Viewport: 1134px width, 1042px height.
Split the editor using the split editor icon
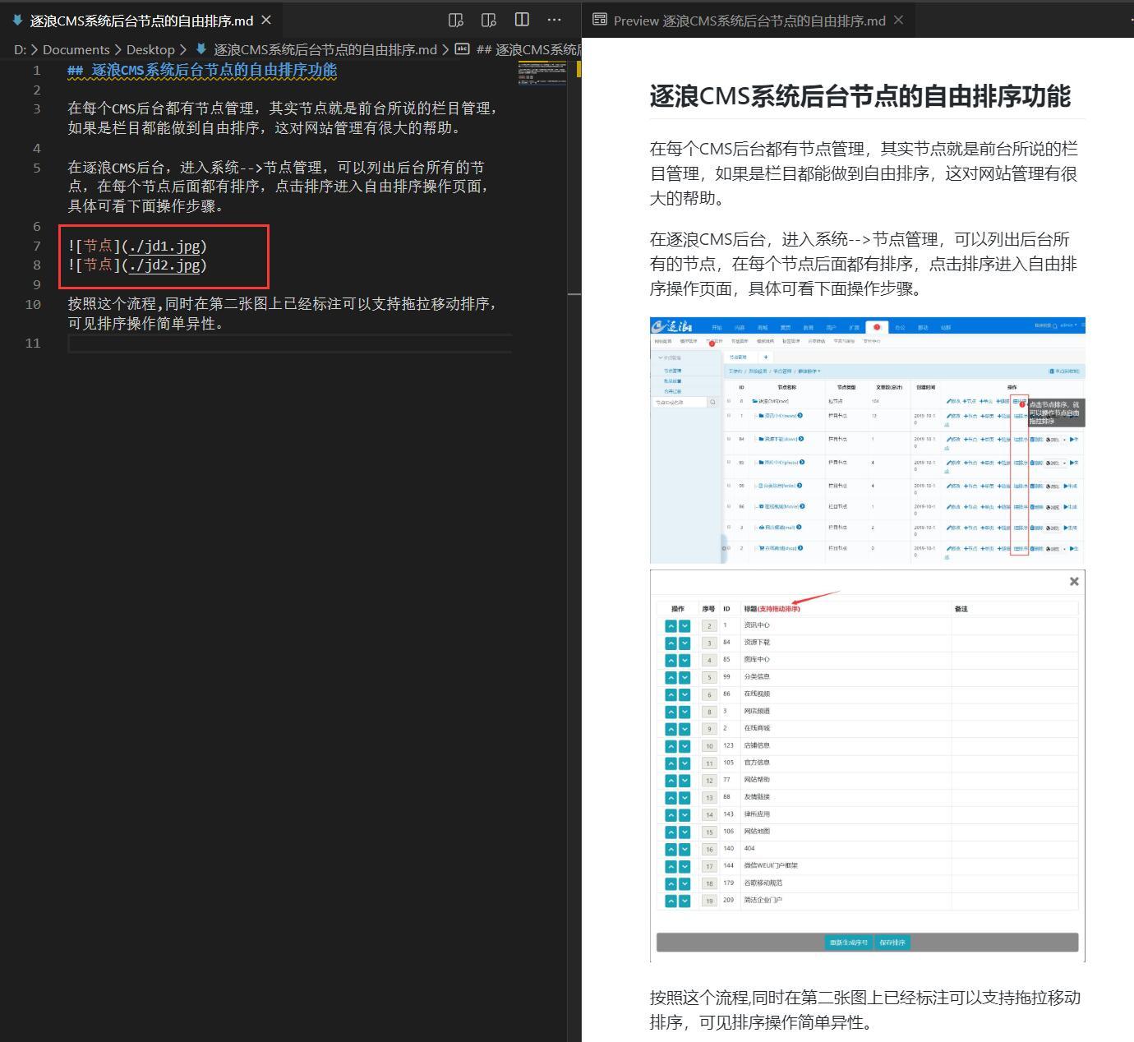tap(522, 20)
